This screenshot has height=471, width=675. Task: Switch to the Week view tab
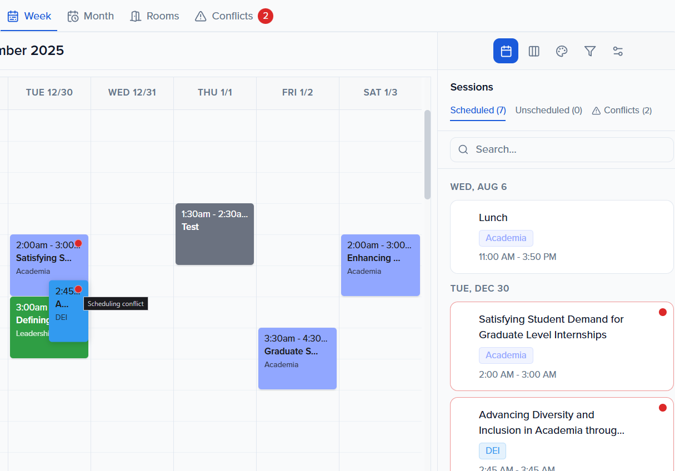coord(29,16)
